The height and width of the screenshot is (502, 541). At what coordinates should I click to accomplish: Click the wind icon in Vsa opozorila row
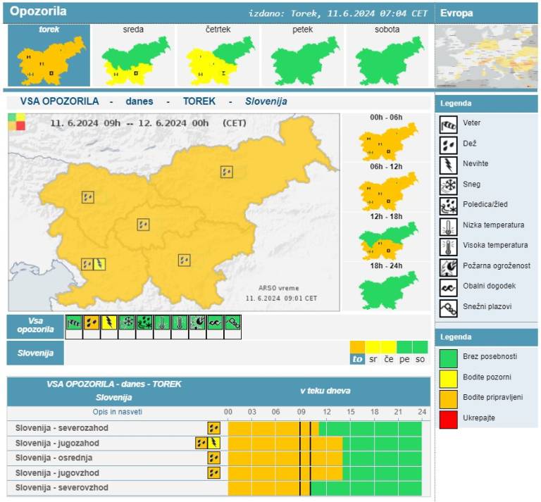click(73, 323)
